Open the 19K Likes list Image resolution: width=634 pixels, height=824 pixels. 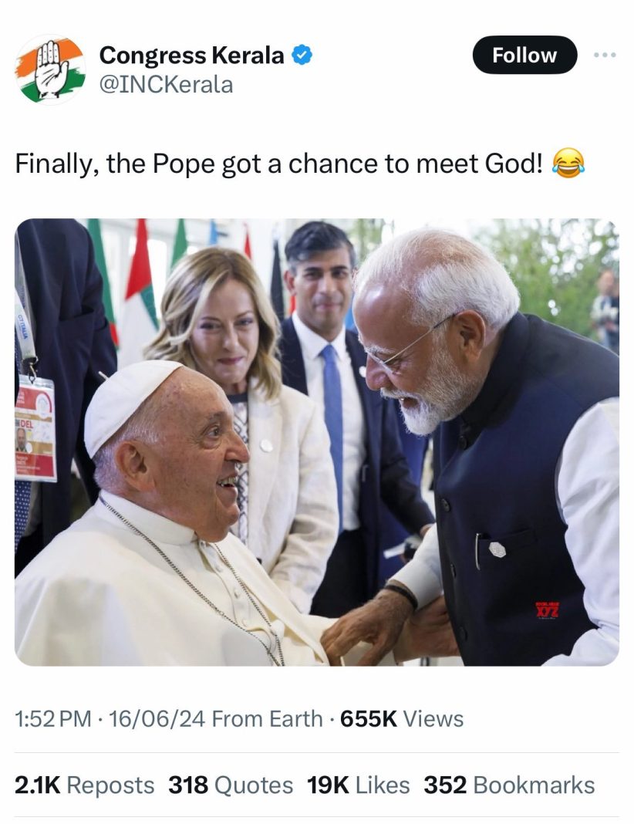pyautogui.click(x=359, y=785)
